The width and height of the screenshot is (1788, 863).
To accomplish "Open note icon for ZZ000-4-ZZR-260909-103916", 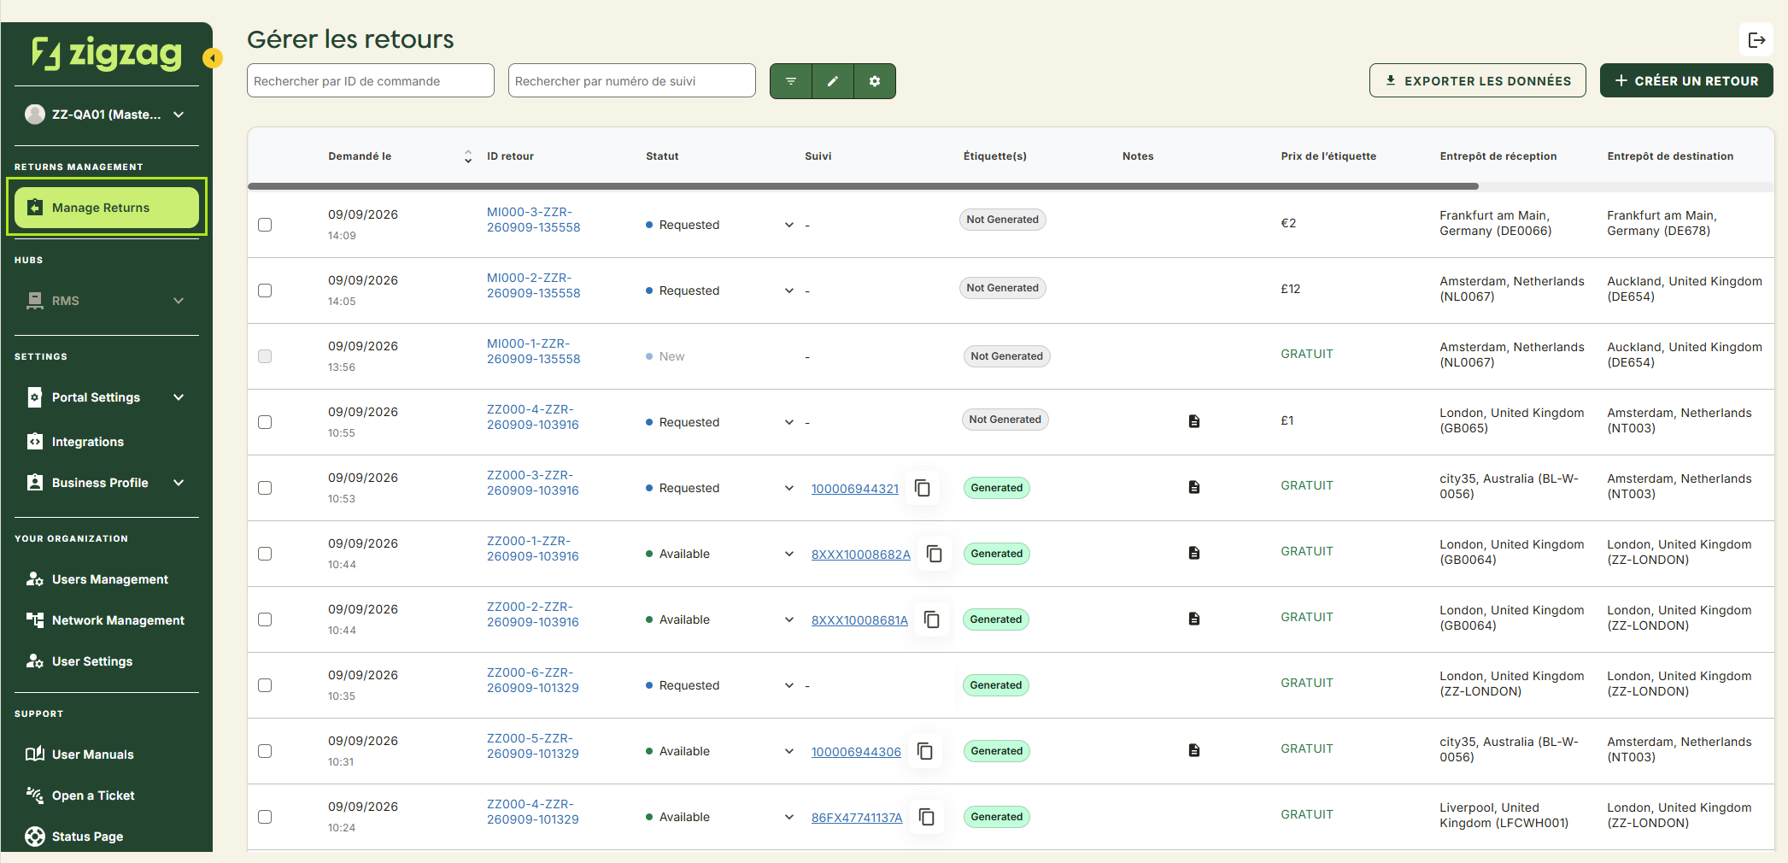I will 1194,421.
